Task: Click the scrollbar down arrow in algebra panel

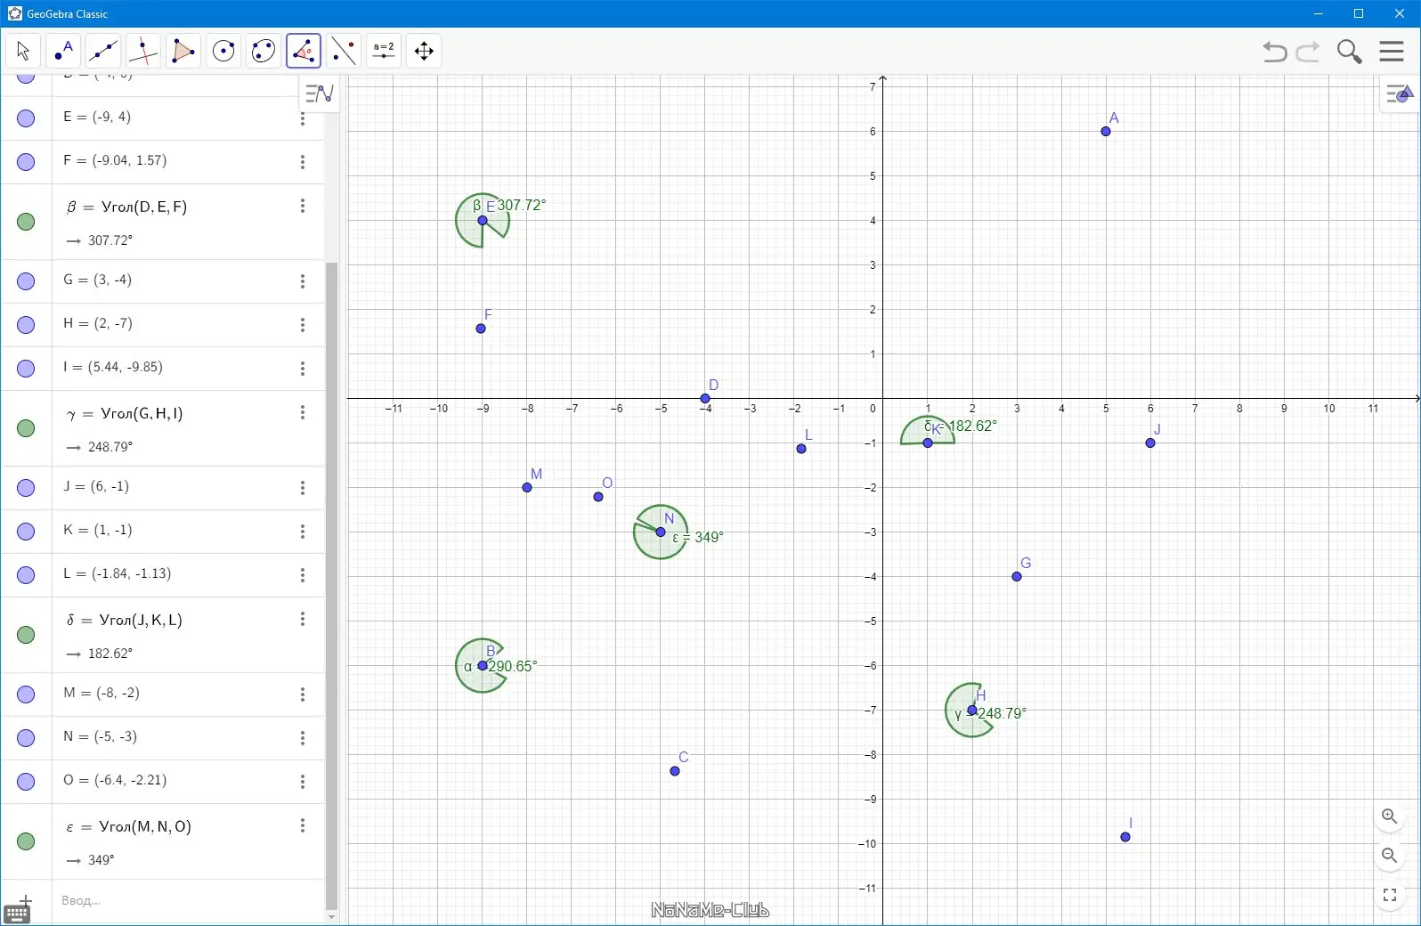Action: 331,918
